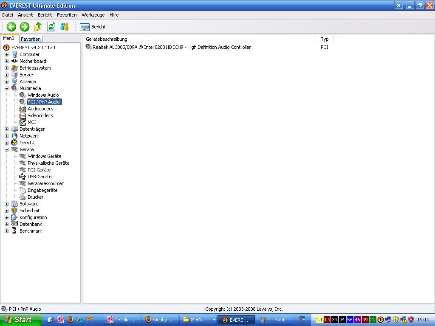Viewport: 435px width, 326px height.
Task: Click the DirectX icon in tree
Action: [14, 143]
